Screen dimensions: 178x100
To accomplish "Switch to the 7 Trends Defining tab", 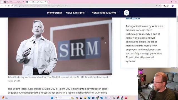I will [x=36, y=2].
